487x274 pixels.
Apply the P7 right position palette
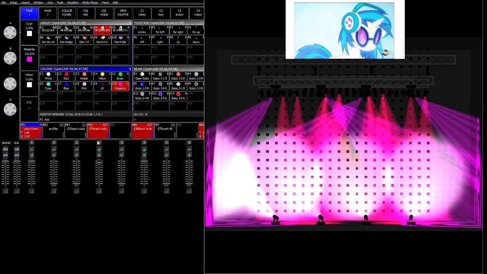click(160, 40)
